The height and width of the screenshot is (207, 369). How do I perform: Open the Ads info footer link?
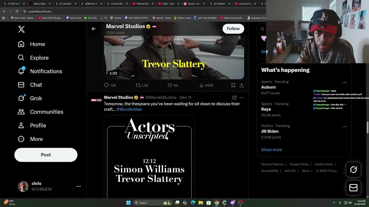[290, 171]
